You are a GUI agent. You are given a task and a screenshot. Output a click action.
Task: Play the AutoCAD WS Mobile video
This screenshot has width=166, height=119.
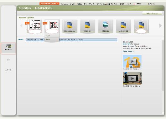132,61
